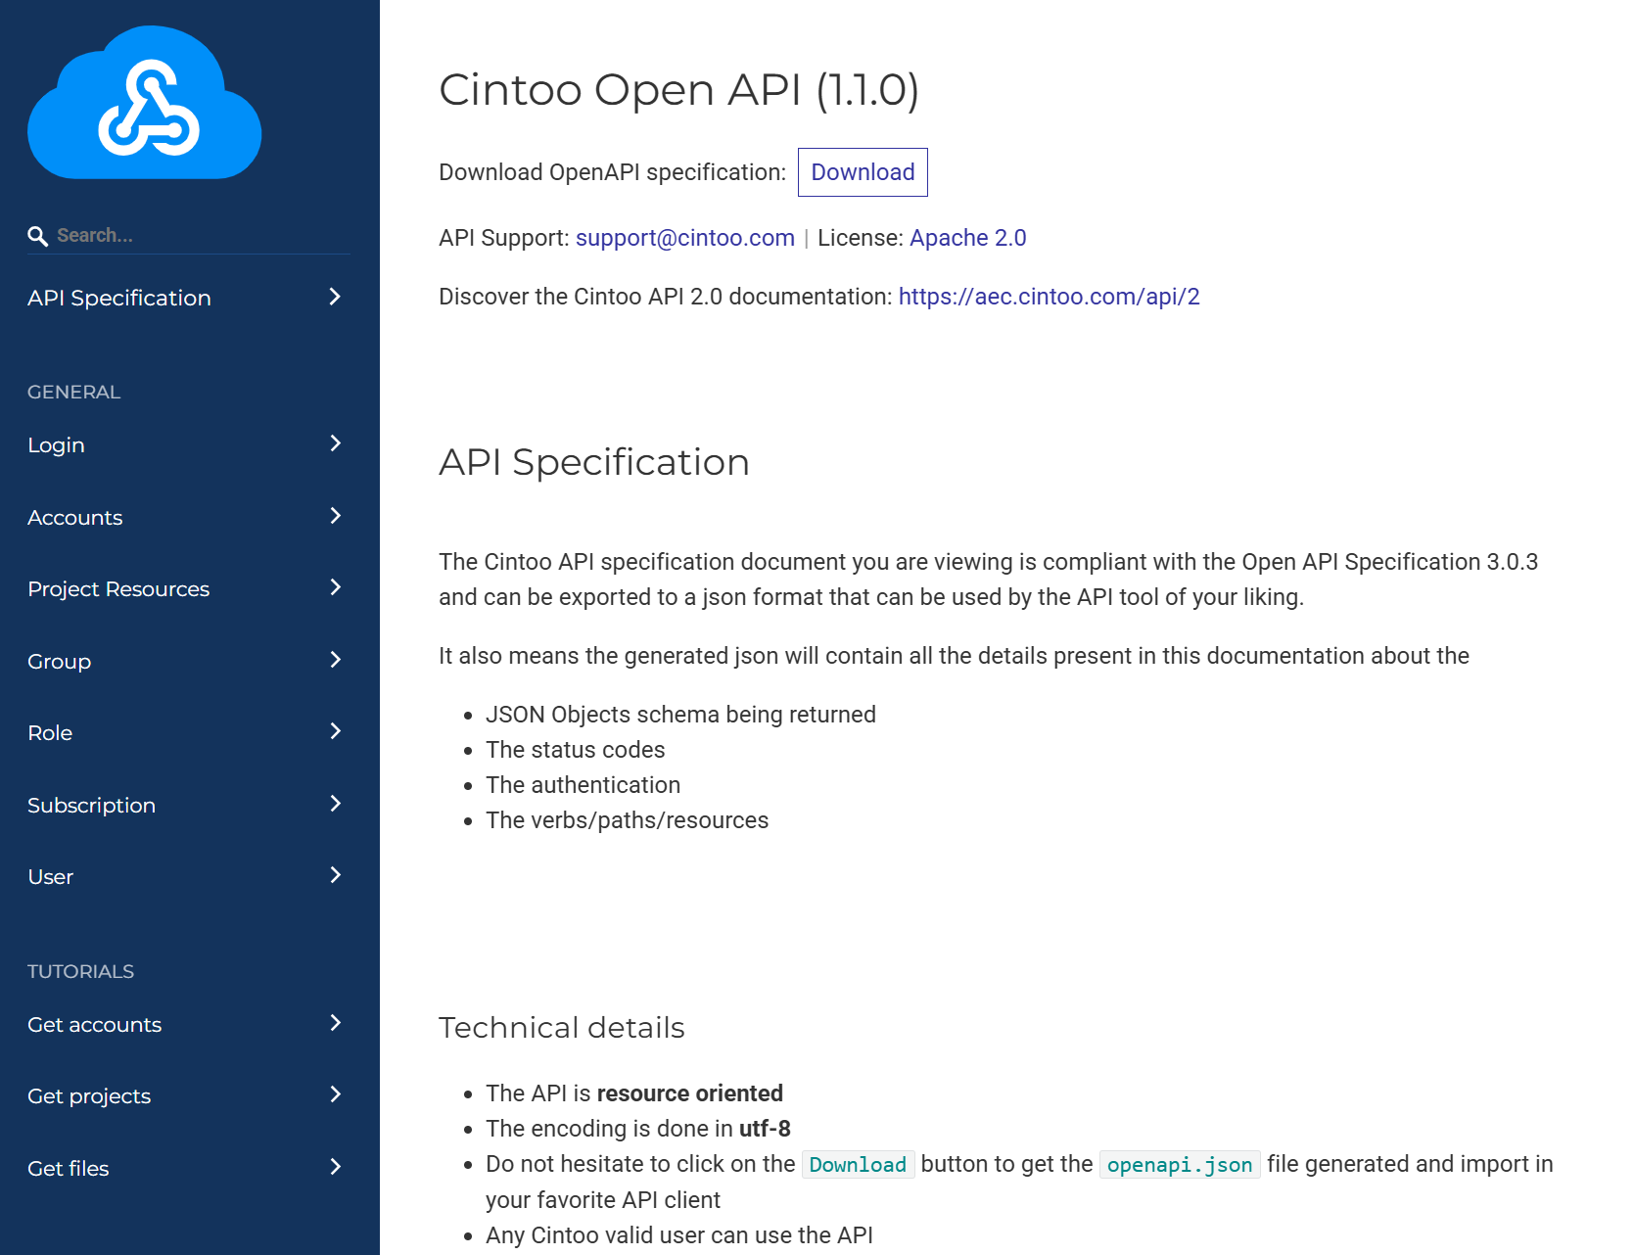Expand the Project Resources chevron
Viewport: 1634px width, 1255px height.
coord(335,587)
